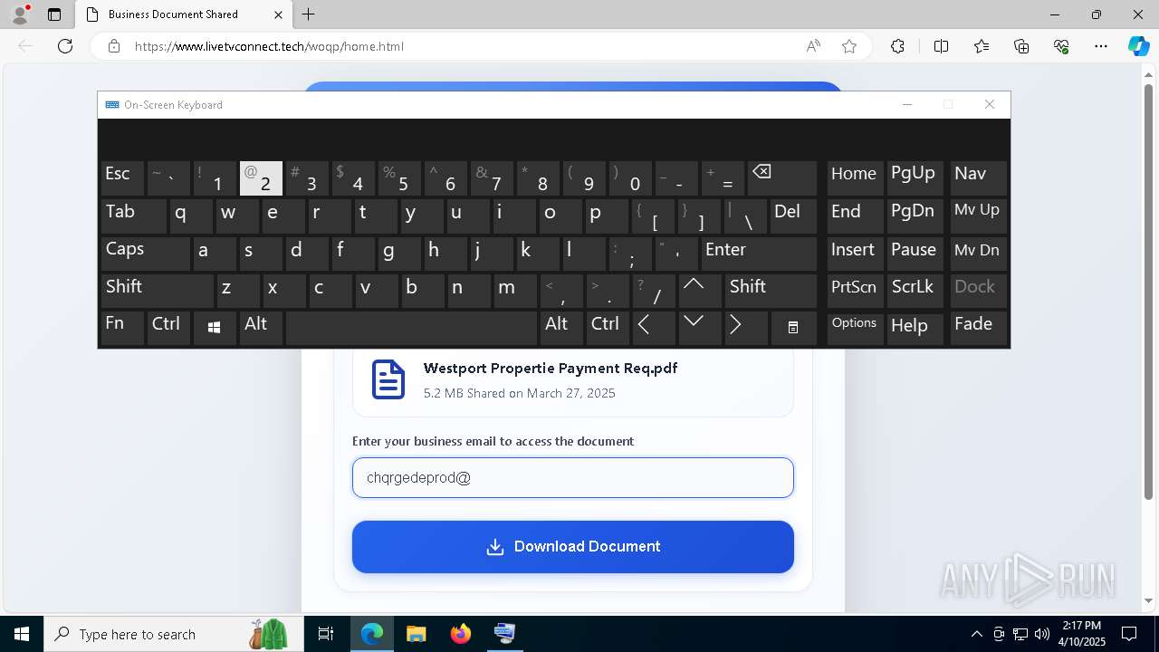Click Download Document button

[573, 547]
